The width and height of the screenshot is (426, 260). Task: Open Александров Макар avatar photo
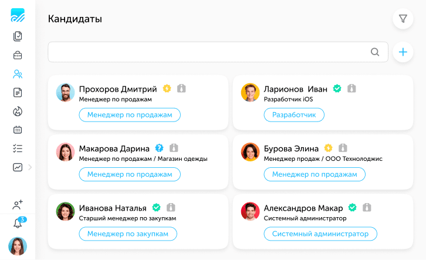(250, 211)
